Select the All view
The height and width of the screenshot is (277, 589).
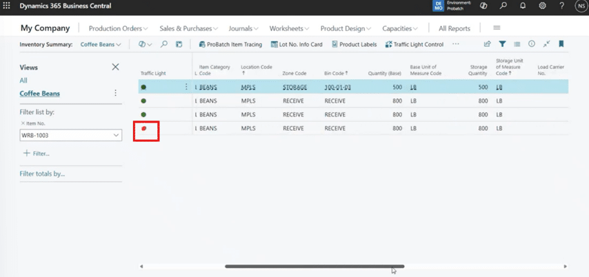coord(23,81)
